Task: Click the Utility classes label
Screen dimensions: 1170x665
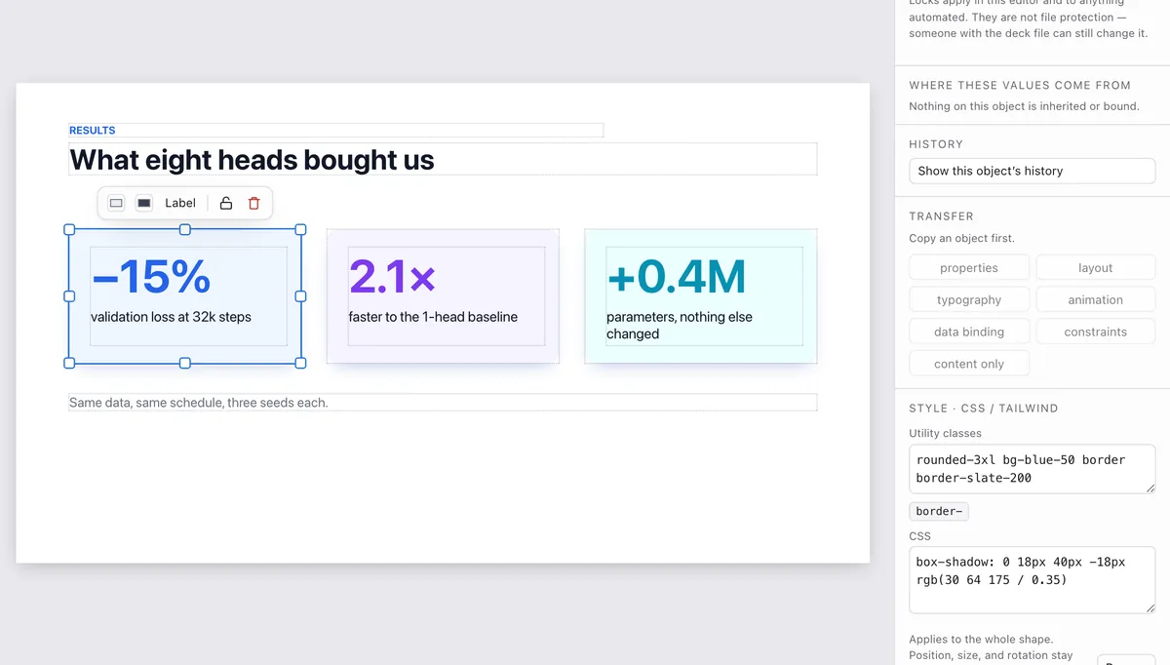Action: coord(945,433)
